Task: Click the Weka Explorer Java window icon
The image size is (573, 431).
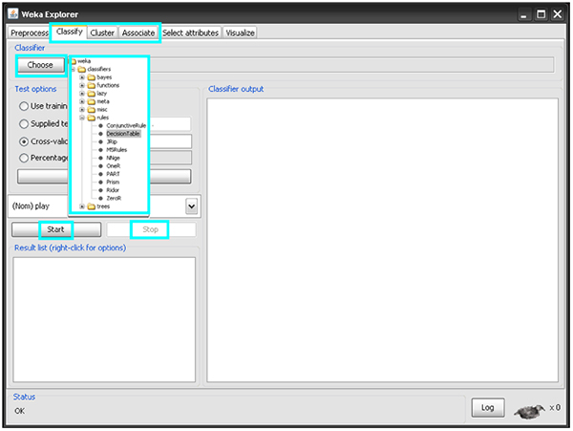Action: 13,14
